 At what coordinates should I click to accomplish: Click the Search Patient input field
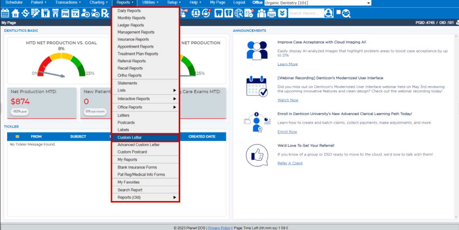[306, 13]
